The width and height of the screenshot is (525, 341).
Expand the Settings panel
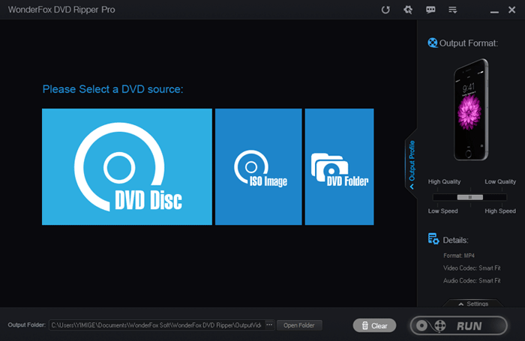473,304
